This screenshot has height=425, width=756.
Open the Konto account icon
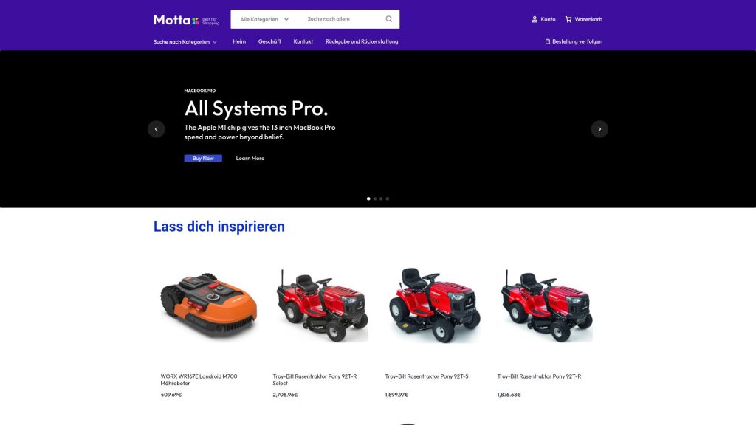click(x=535, y=19)
